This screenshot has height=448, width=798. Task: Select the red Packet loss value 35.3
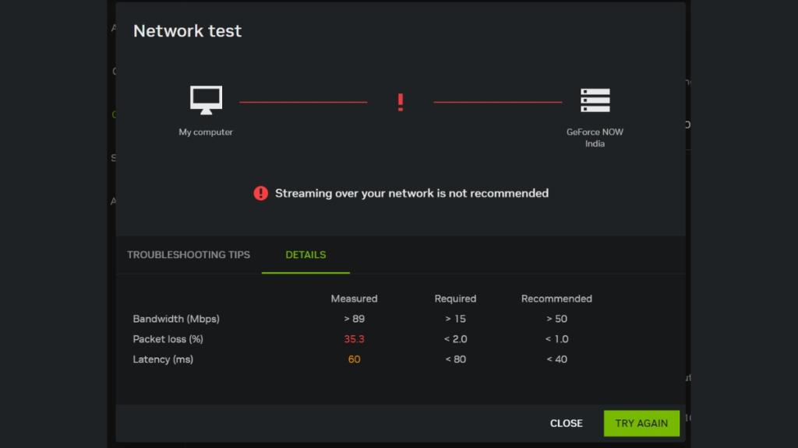tap(355, 339)
